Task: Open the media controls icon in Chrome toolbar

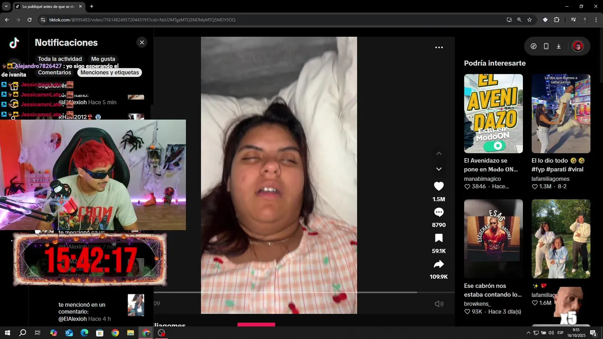Action: click(x=573, y=20)
